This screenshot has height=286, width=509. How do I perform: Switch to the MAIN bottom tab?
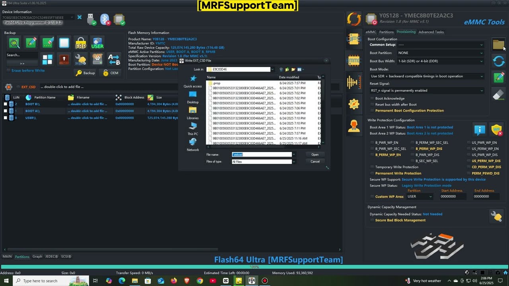coord(7,257)
